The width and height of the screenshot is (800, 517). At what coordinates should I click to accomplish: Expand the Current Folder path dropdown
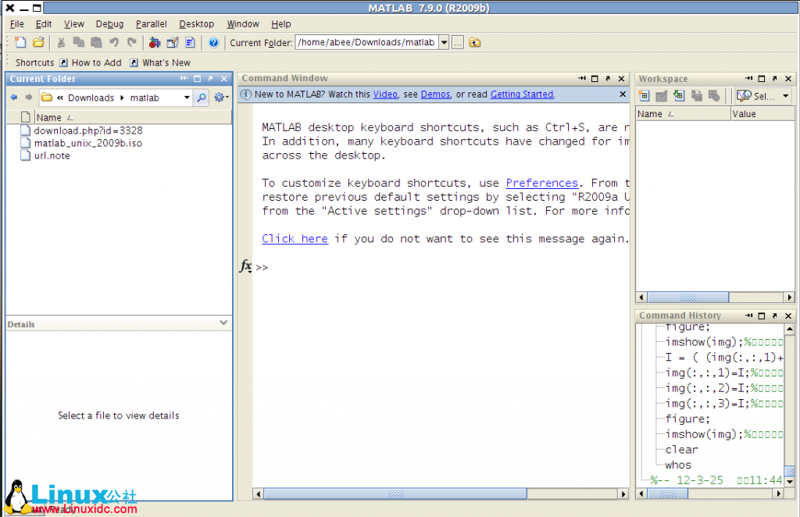click(x=444, y=42)
